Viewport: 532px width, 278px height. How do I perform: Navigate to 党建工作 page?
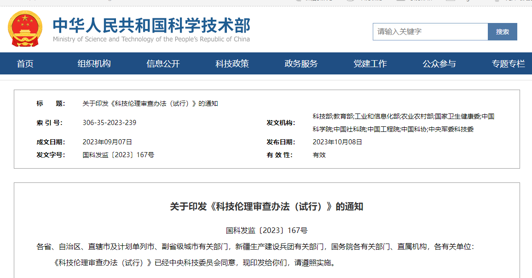(370, 64)
